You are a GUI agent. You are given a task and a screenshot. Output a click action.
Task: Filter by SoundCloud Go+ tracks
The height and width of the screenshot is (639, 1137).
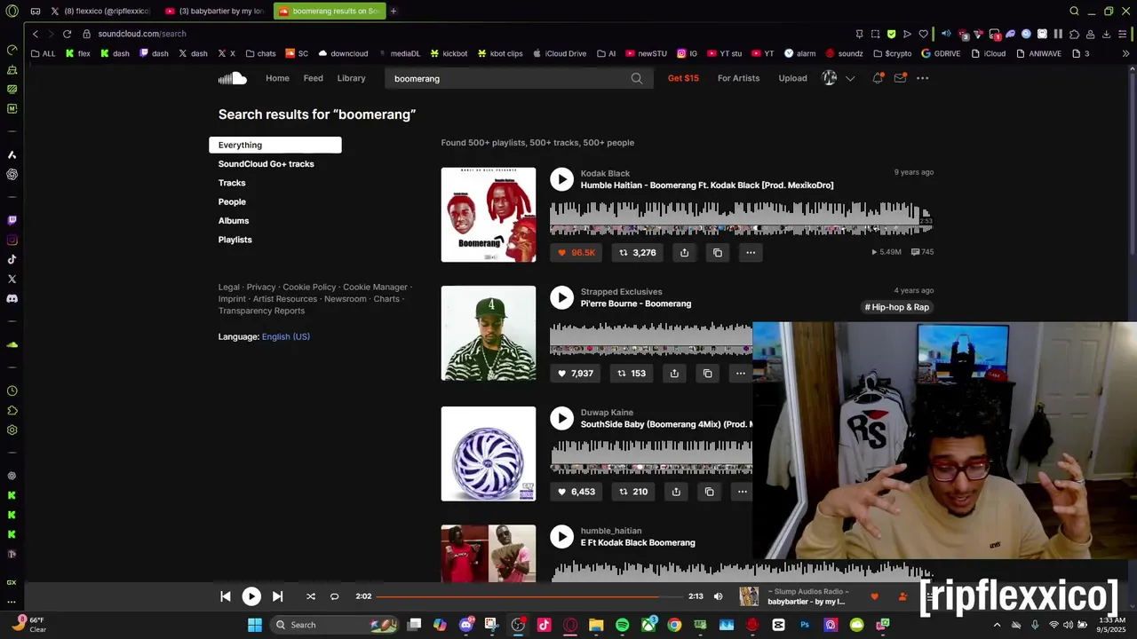(x=266, y=164)
